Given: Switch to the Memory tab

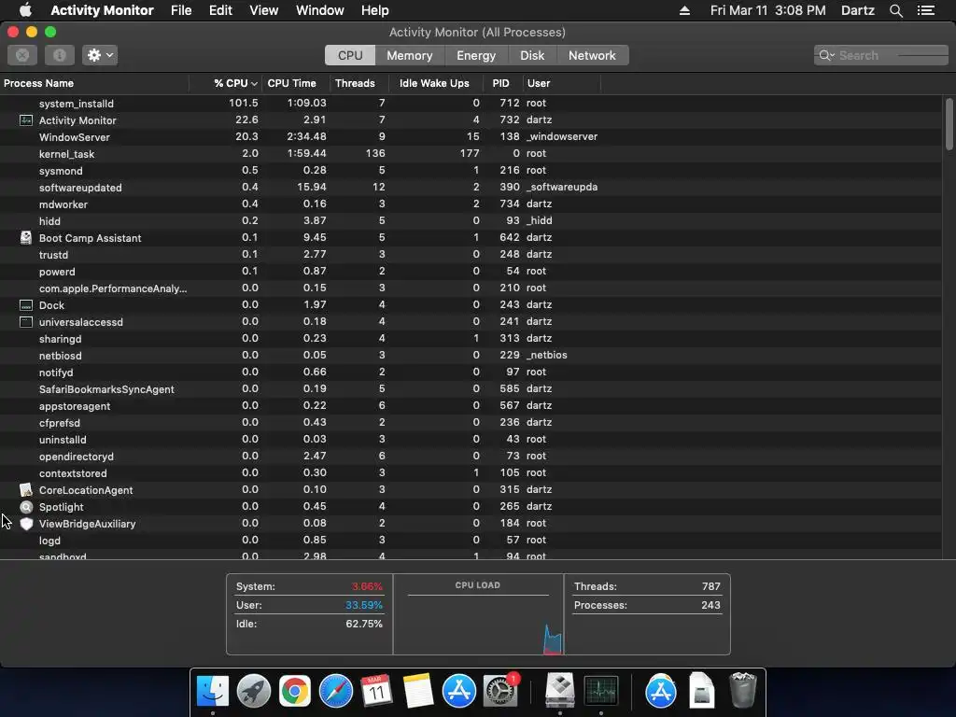Looking at the screenshot, I should (409, 55).
